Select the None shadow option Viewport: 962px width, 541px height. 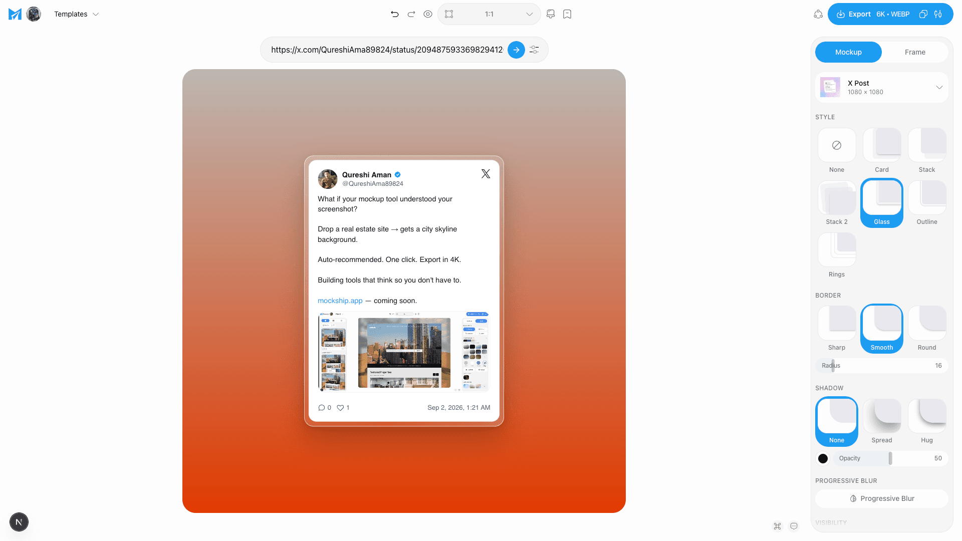point(837,421)
